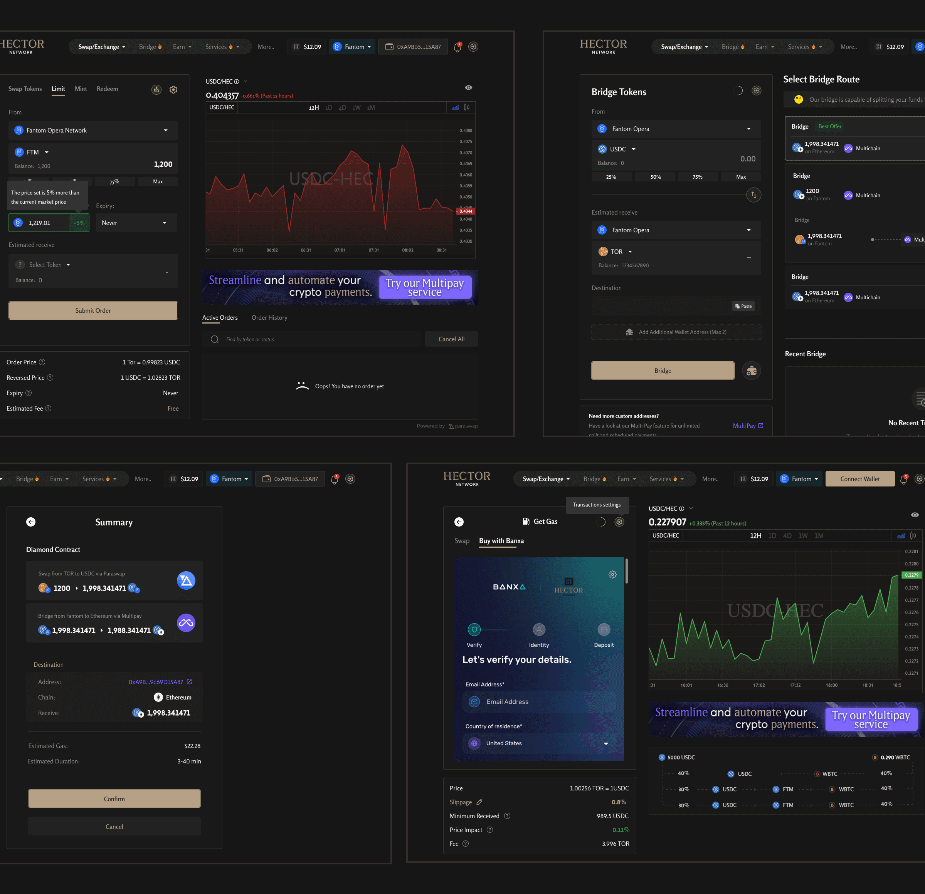Open Transactions settings gear in Get Gas

[x=619, y=522]
